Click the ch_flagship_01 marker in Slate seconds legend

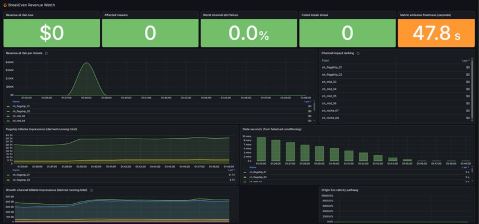pos(245,172)
